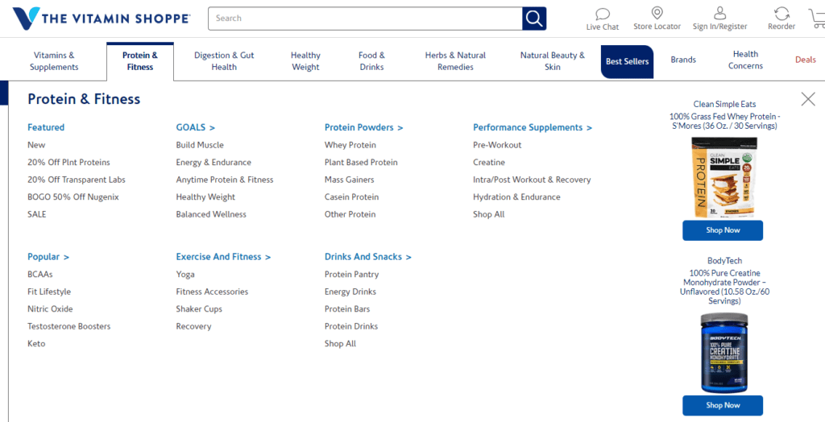Viewport: 825px width, 422px height.
Task: Expand the Protein Powders heading
Action: pos(363,127)
